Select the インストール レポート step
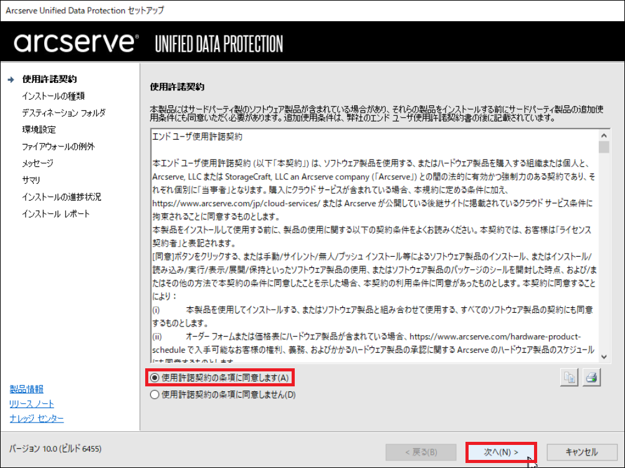This screenshot has height=468, width=625. pyautogui.click(x=56, y=214)
